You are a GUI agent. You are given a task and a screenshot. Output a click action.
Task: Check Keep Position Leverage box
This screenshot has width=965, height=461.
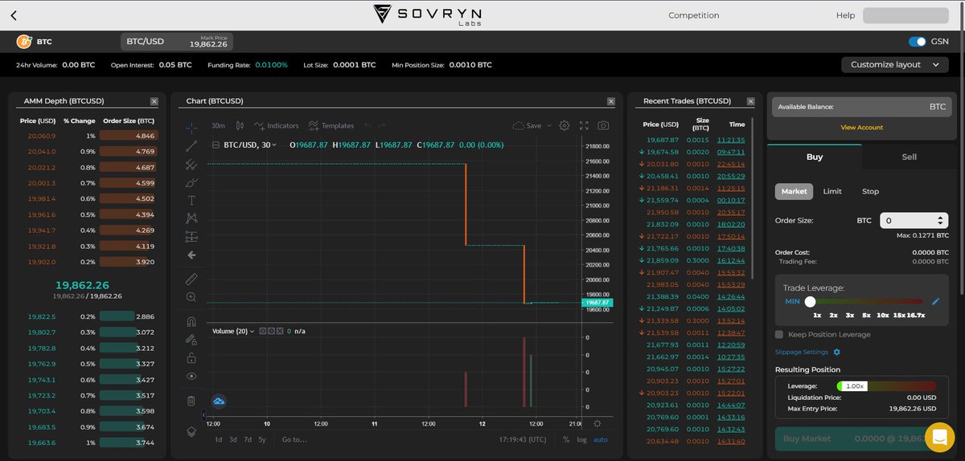point(778,334)
